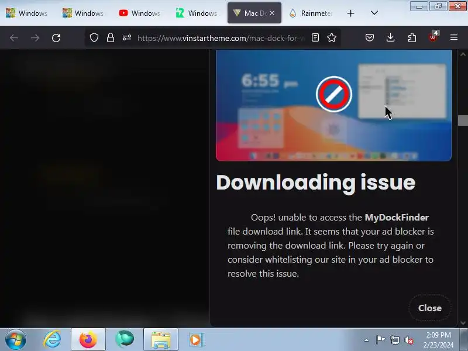
Task: Close the Downloading issue dialog
Action: pos(429,308)
